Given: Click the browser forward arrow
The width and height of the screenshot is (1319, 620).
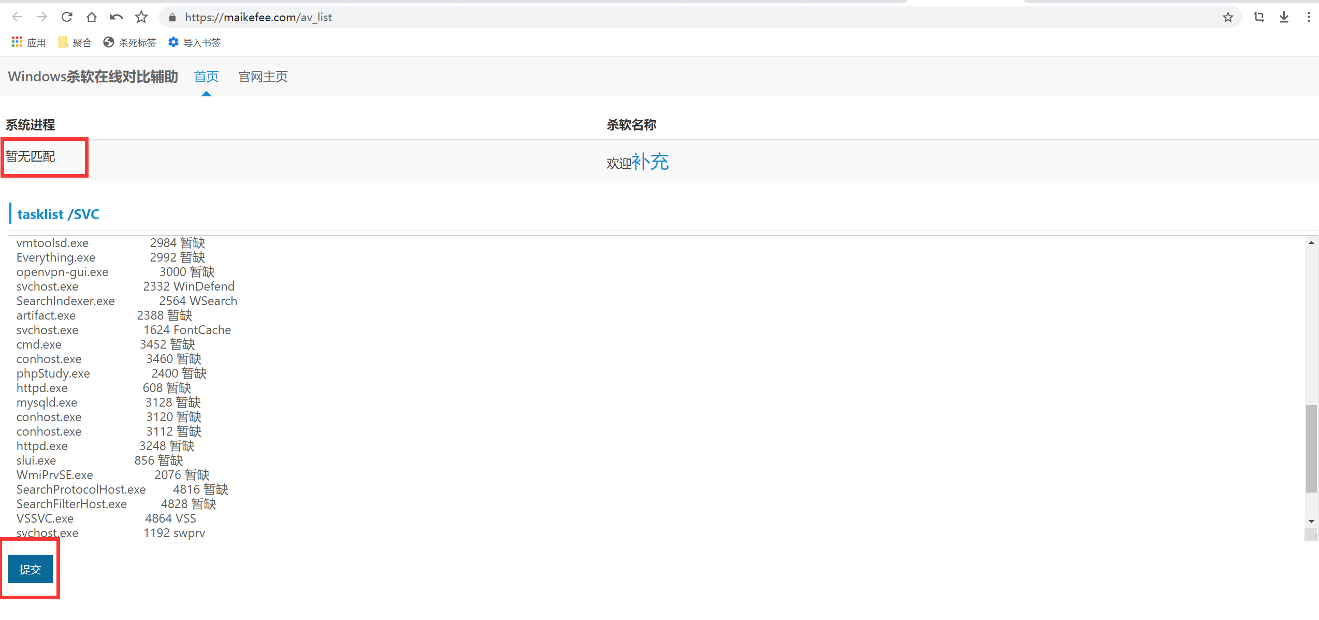Looking at the screenshot, I should click(42, 17).
